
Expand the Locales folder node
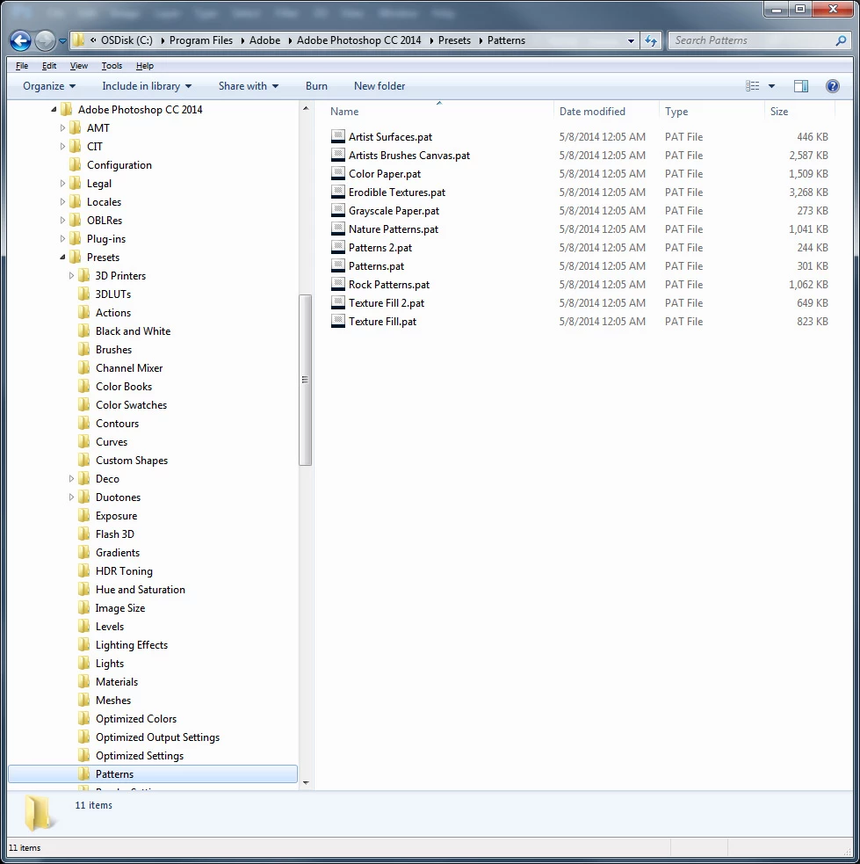tap(62, 201)
